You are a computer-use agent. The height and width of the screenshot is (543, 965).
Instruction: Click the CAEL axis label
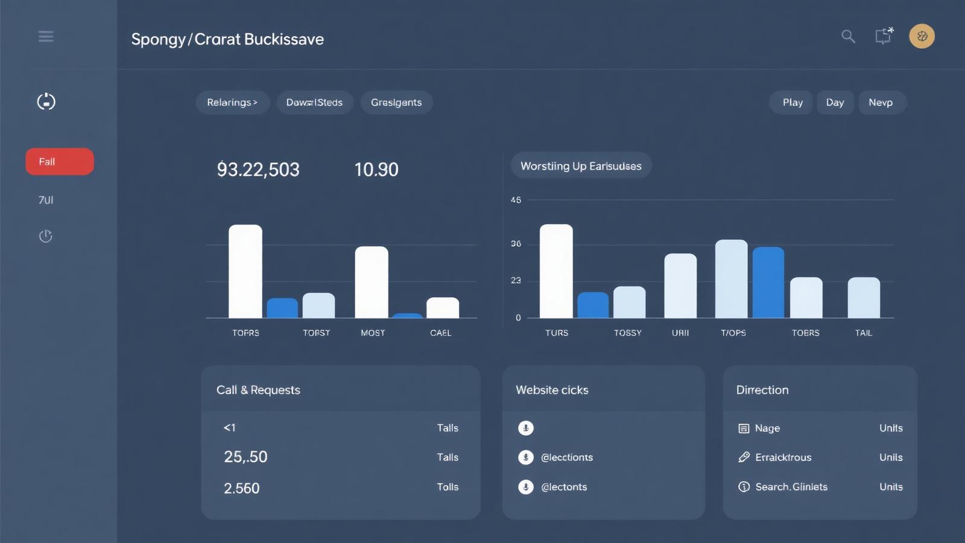click(440, 333)
